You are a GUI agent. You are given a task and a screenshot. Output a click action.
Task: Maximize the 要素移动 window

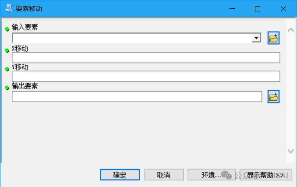pyautogui.click(x=258, y=8)
